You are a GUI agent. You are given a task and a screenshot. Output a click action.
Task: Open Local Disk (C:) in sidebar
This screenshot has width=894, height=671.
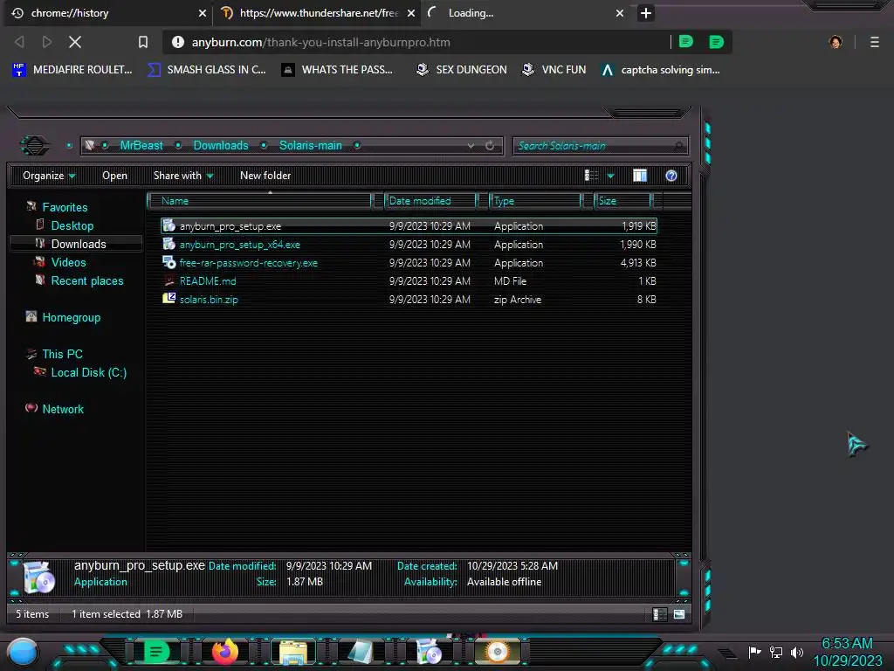point(89,372)
